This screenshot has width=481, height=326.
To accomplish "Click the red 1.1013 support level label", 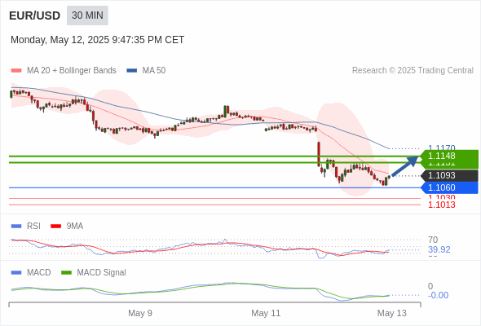I will coord(442,205).
